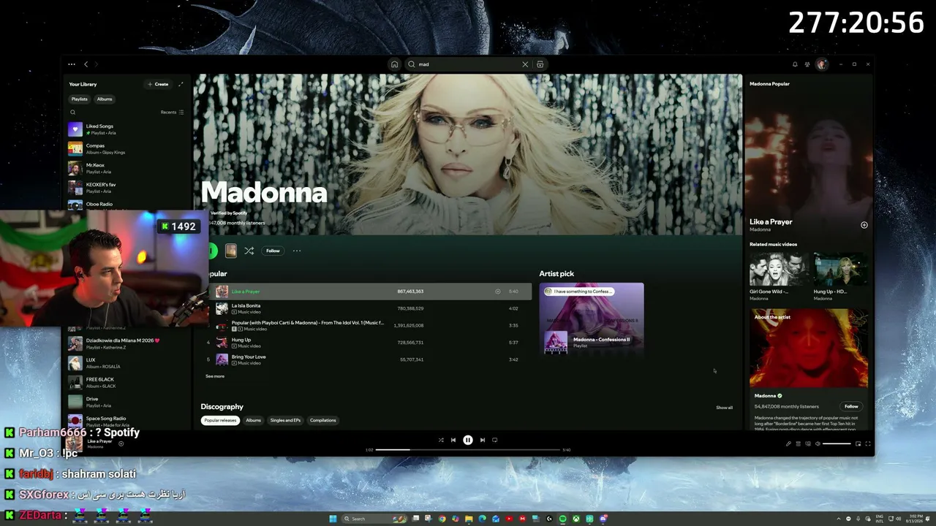Open the connect to a device icon
The width and height of the screenshot is (936, 526).
click(808, 443)
